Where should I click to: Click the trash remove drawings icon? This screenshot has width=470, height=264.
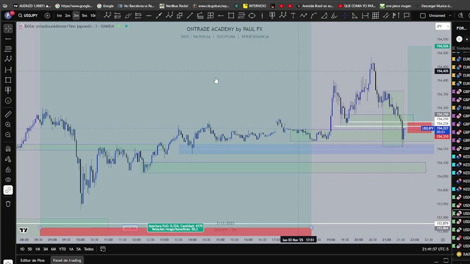tap(8, 204)
